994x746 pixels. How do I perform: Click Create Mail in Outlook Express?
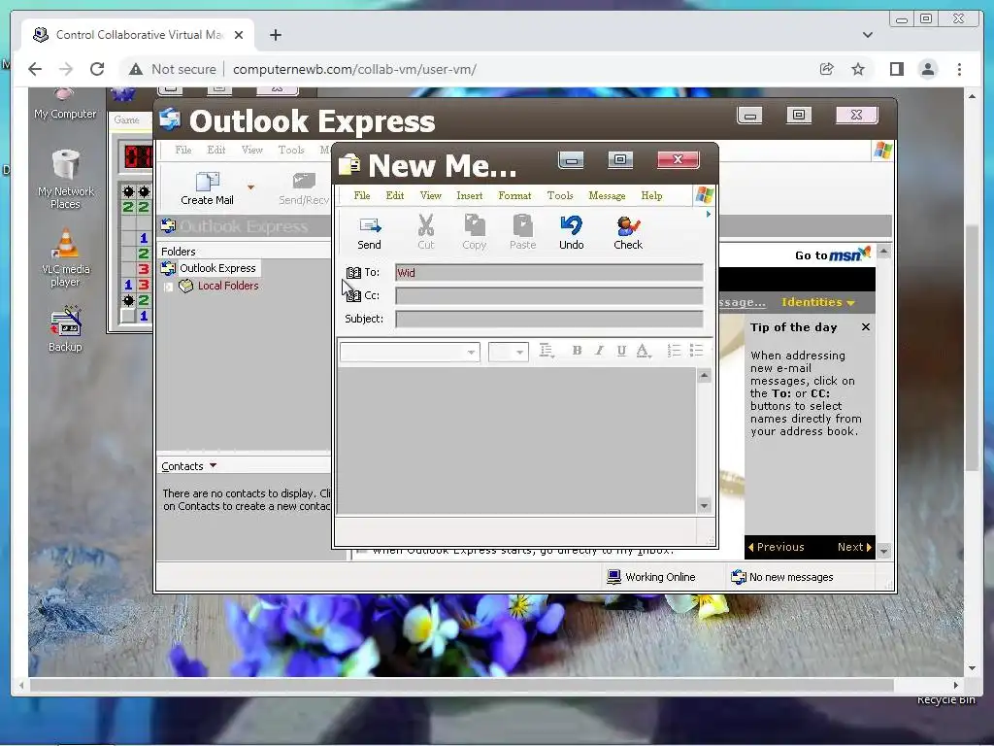click(207, 189)
